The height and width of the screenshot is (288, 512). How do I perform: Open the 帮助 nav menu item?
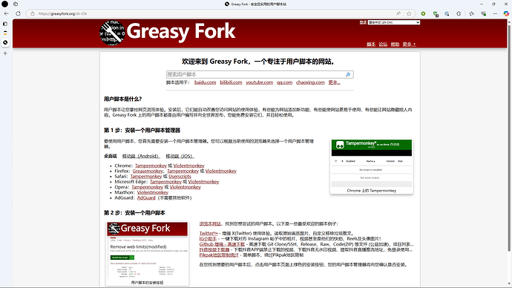(x=395, y=45)
